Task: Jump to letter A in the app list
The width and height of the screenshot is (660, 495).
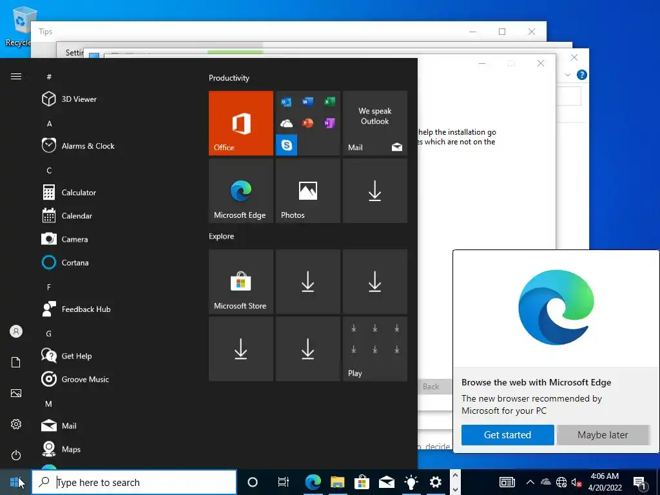Action: (49, 124)
